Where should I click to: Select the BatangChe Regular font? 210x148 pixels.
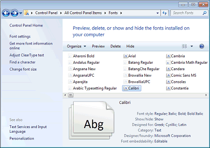click(141, 69)
